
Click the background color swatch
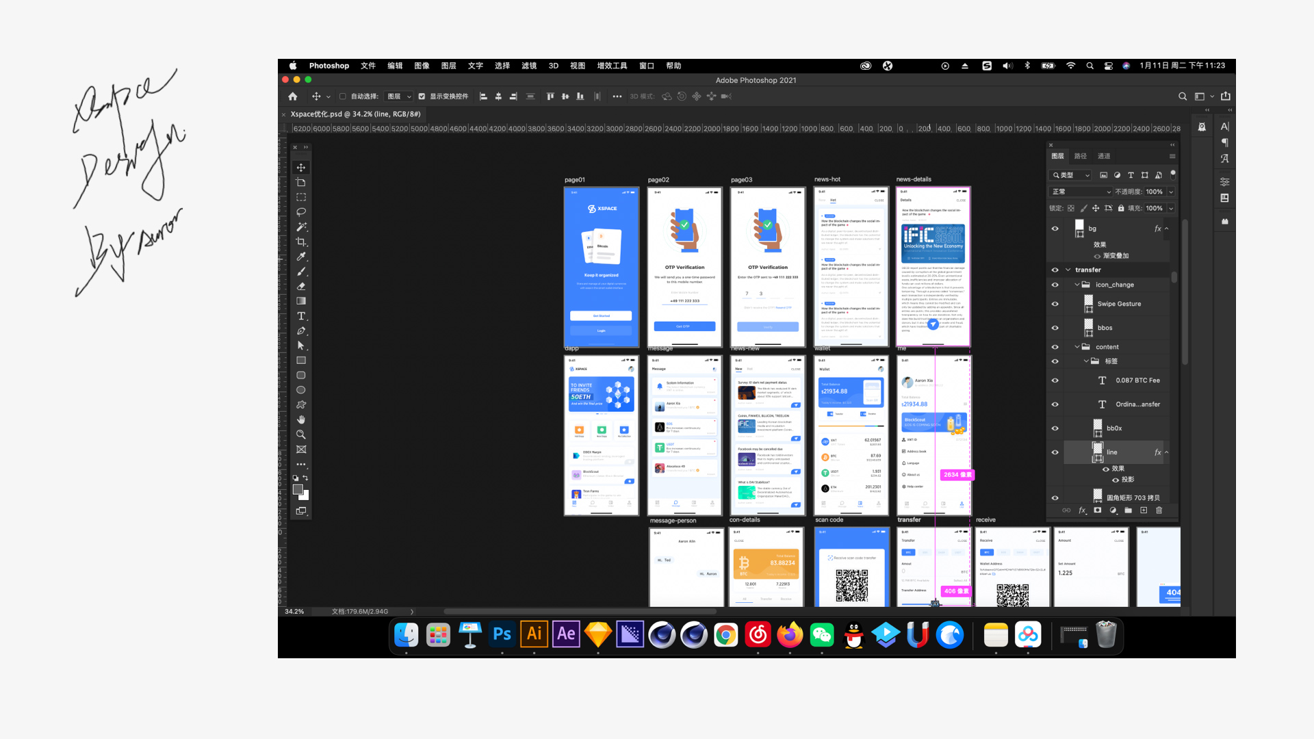tap(305, 496)
